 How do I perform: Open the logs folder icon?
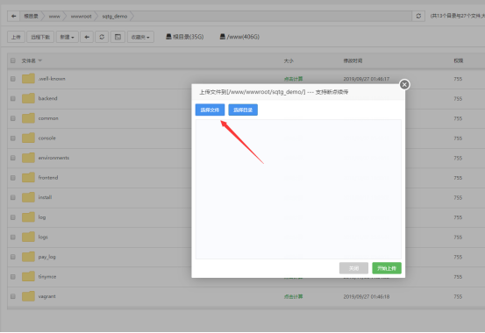click(28, 237)
